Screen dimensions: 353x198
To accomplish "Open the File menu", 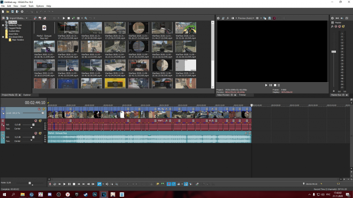I will pyautogui.click(x=3, y=6).
